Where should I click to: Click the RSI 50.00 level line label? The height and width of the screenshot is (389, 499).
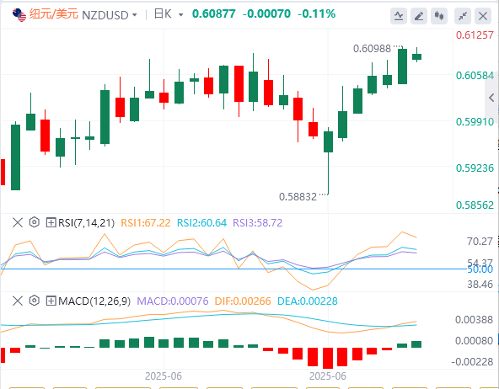tap(480, 269)
